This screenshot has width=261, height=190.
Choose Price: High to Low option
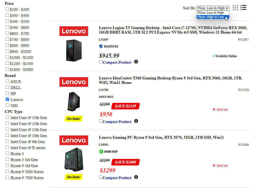click(211, 17)
